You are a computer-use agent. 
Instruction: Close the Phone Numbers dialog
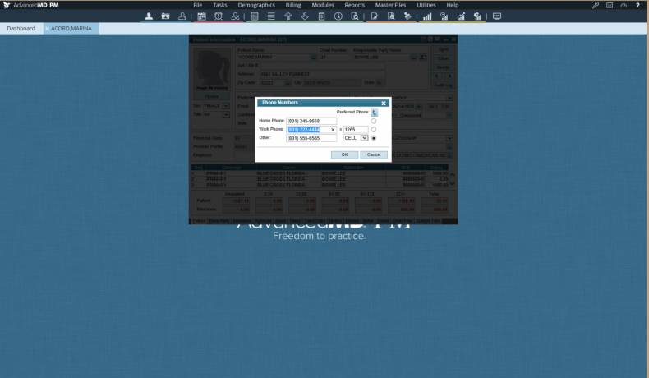click(384, 103)
